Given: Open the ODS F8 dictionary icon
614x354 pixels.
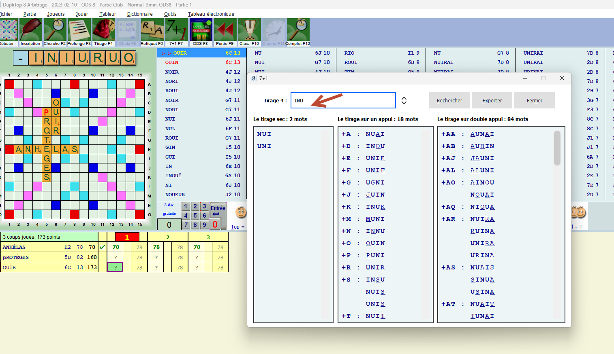Looking at the screenshot, I should coord(201,30).
